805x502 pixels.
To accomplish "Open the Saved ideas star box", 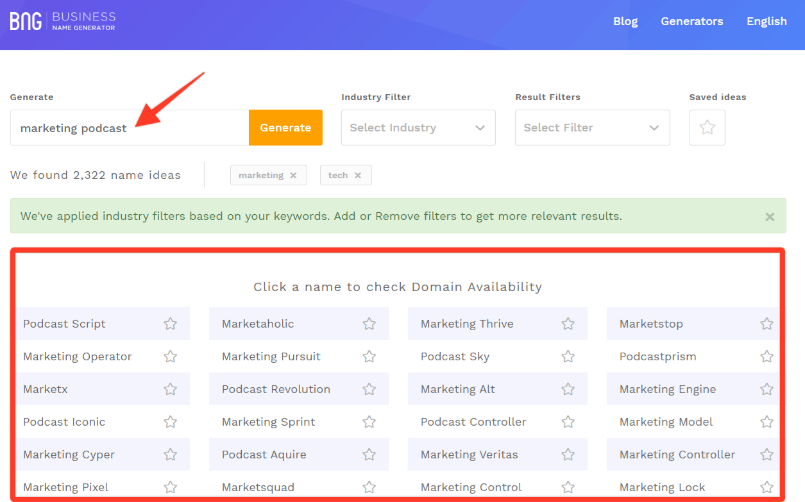I will pos(707,128).
